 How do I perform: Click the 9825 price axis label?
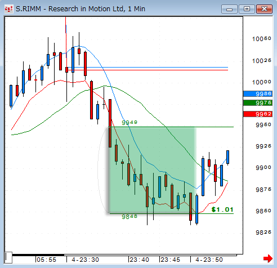[263, 233]
